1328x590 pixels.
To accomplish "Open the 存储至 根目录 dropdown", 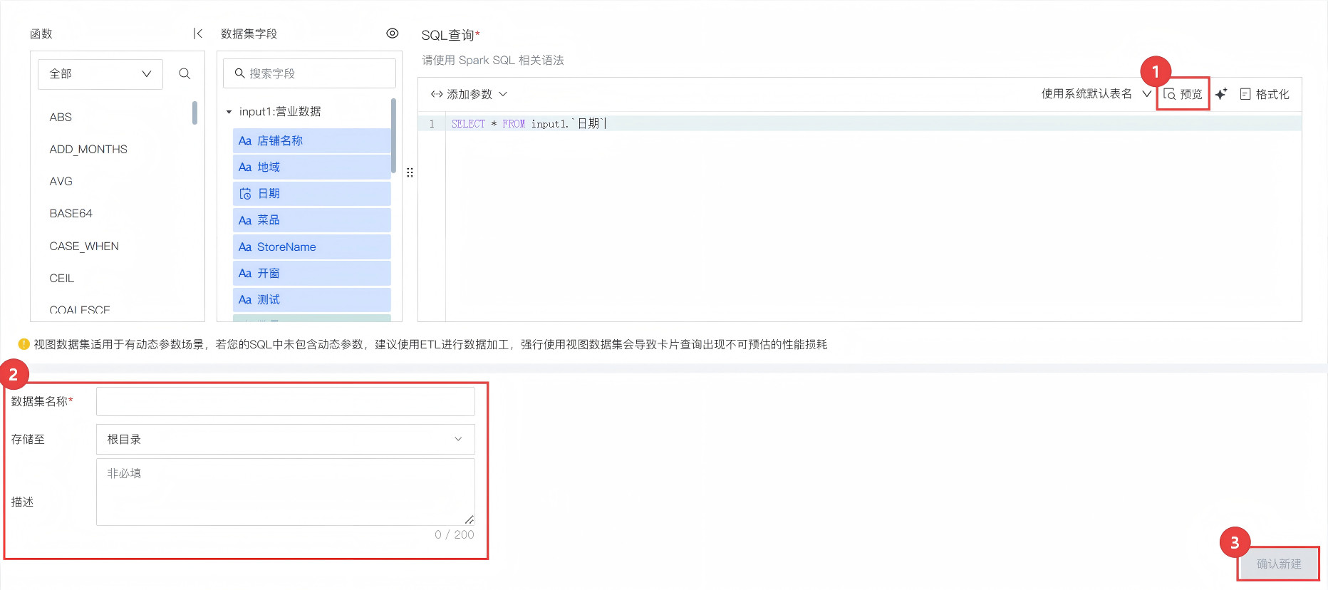I will coord(285,440).
